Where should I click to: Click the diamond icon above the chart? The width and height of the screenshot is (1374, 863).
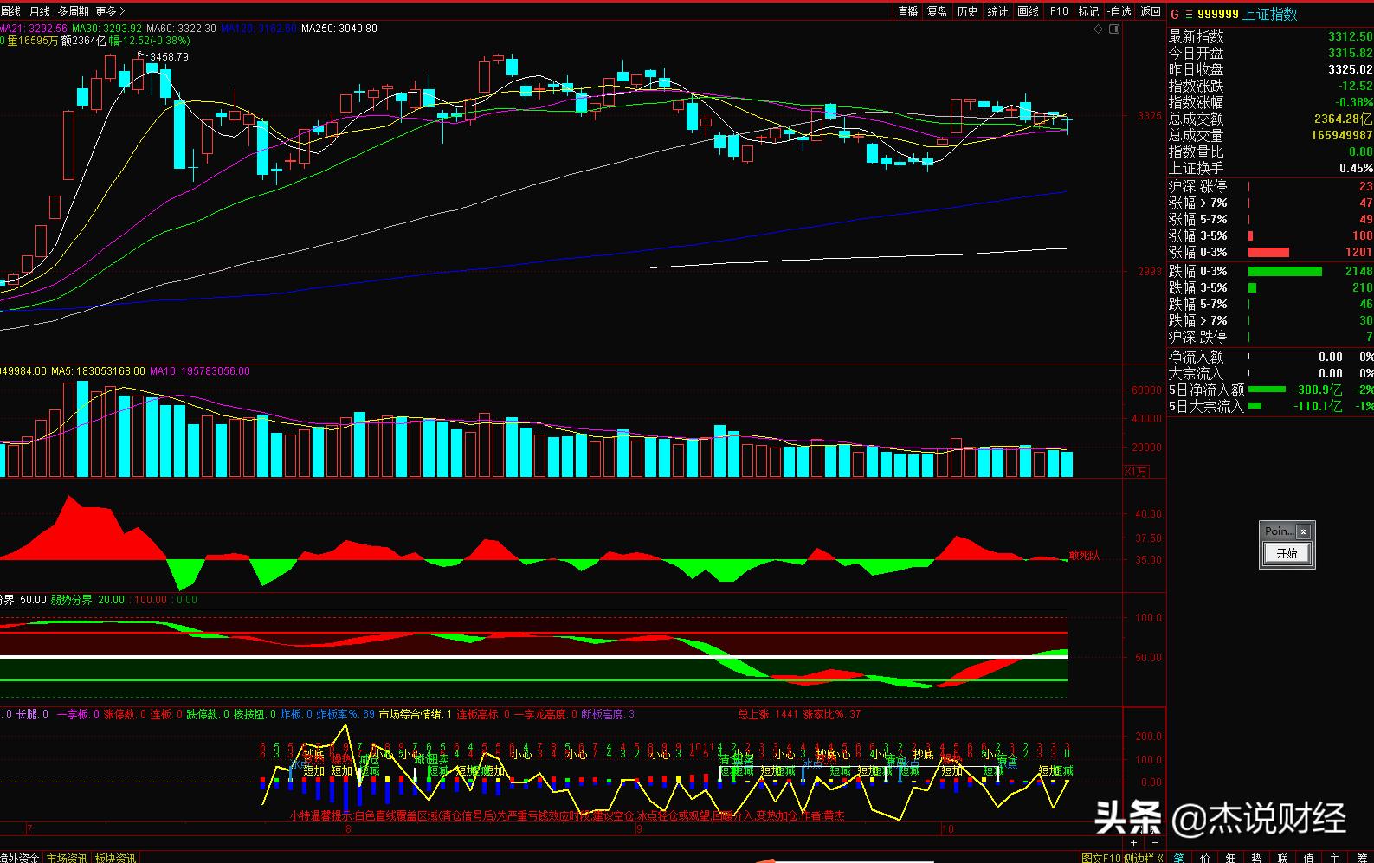1099,29
